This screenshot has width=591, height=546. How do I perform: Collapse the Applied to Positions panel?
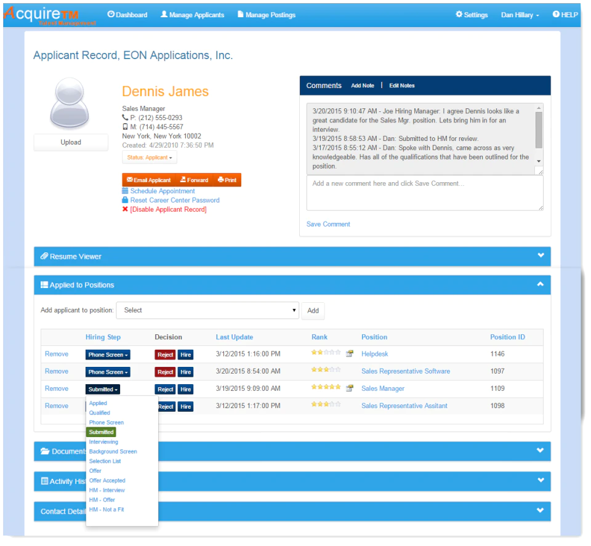click(x=541, y=284)
